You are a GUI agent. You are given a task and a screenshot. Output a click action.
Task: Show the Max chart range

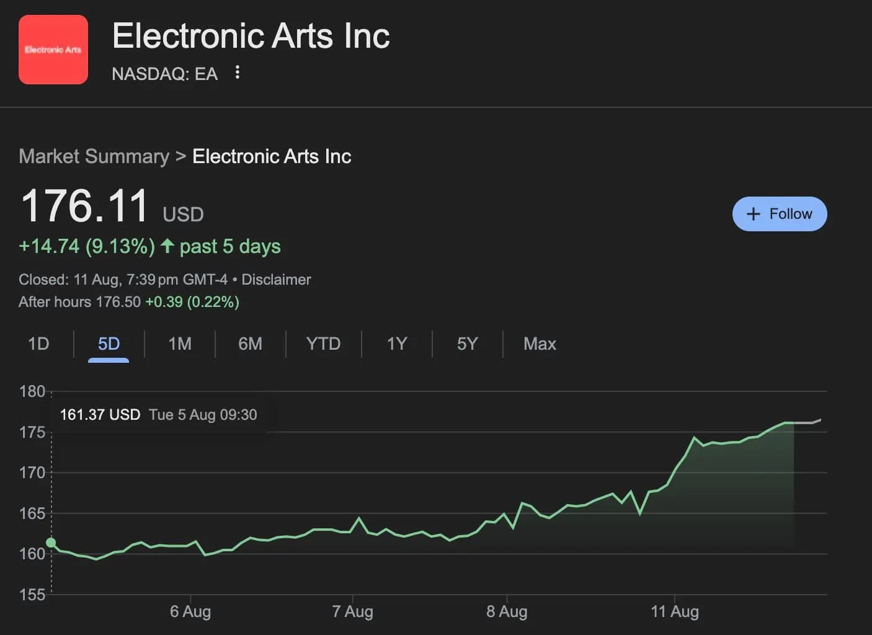coord(540,344)
